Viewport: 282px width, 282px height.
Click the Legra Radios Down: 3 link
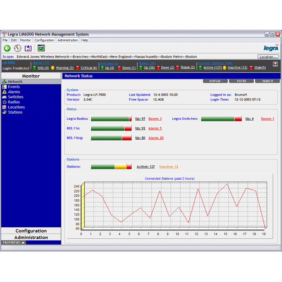click(155, 119)
